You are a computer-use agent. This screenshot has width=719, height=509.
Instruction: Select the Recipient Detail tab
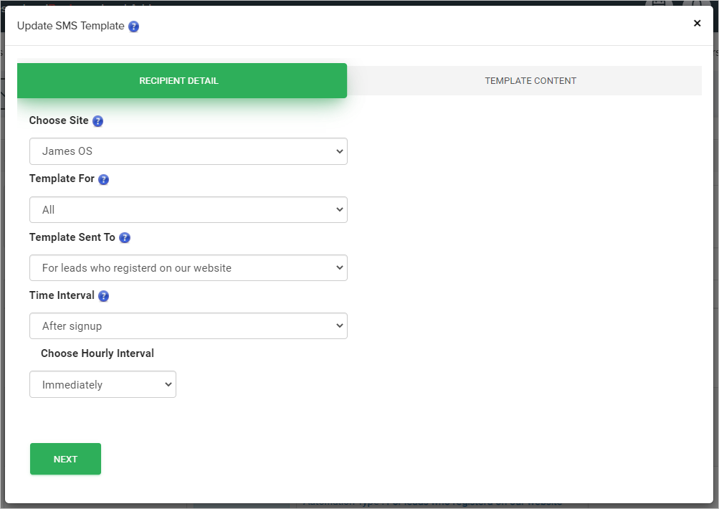pos(179,81)
